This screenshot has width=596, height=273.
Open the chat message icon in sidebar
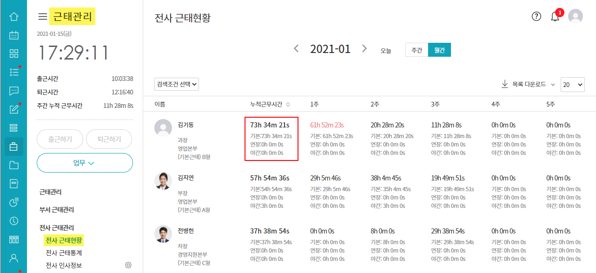(14, 91)
